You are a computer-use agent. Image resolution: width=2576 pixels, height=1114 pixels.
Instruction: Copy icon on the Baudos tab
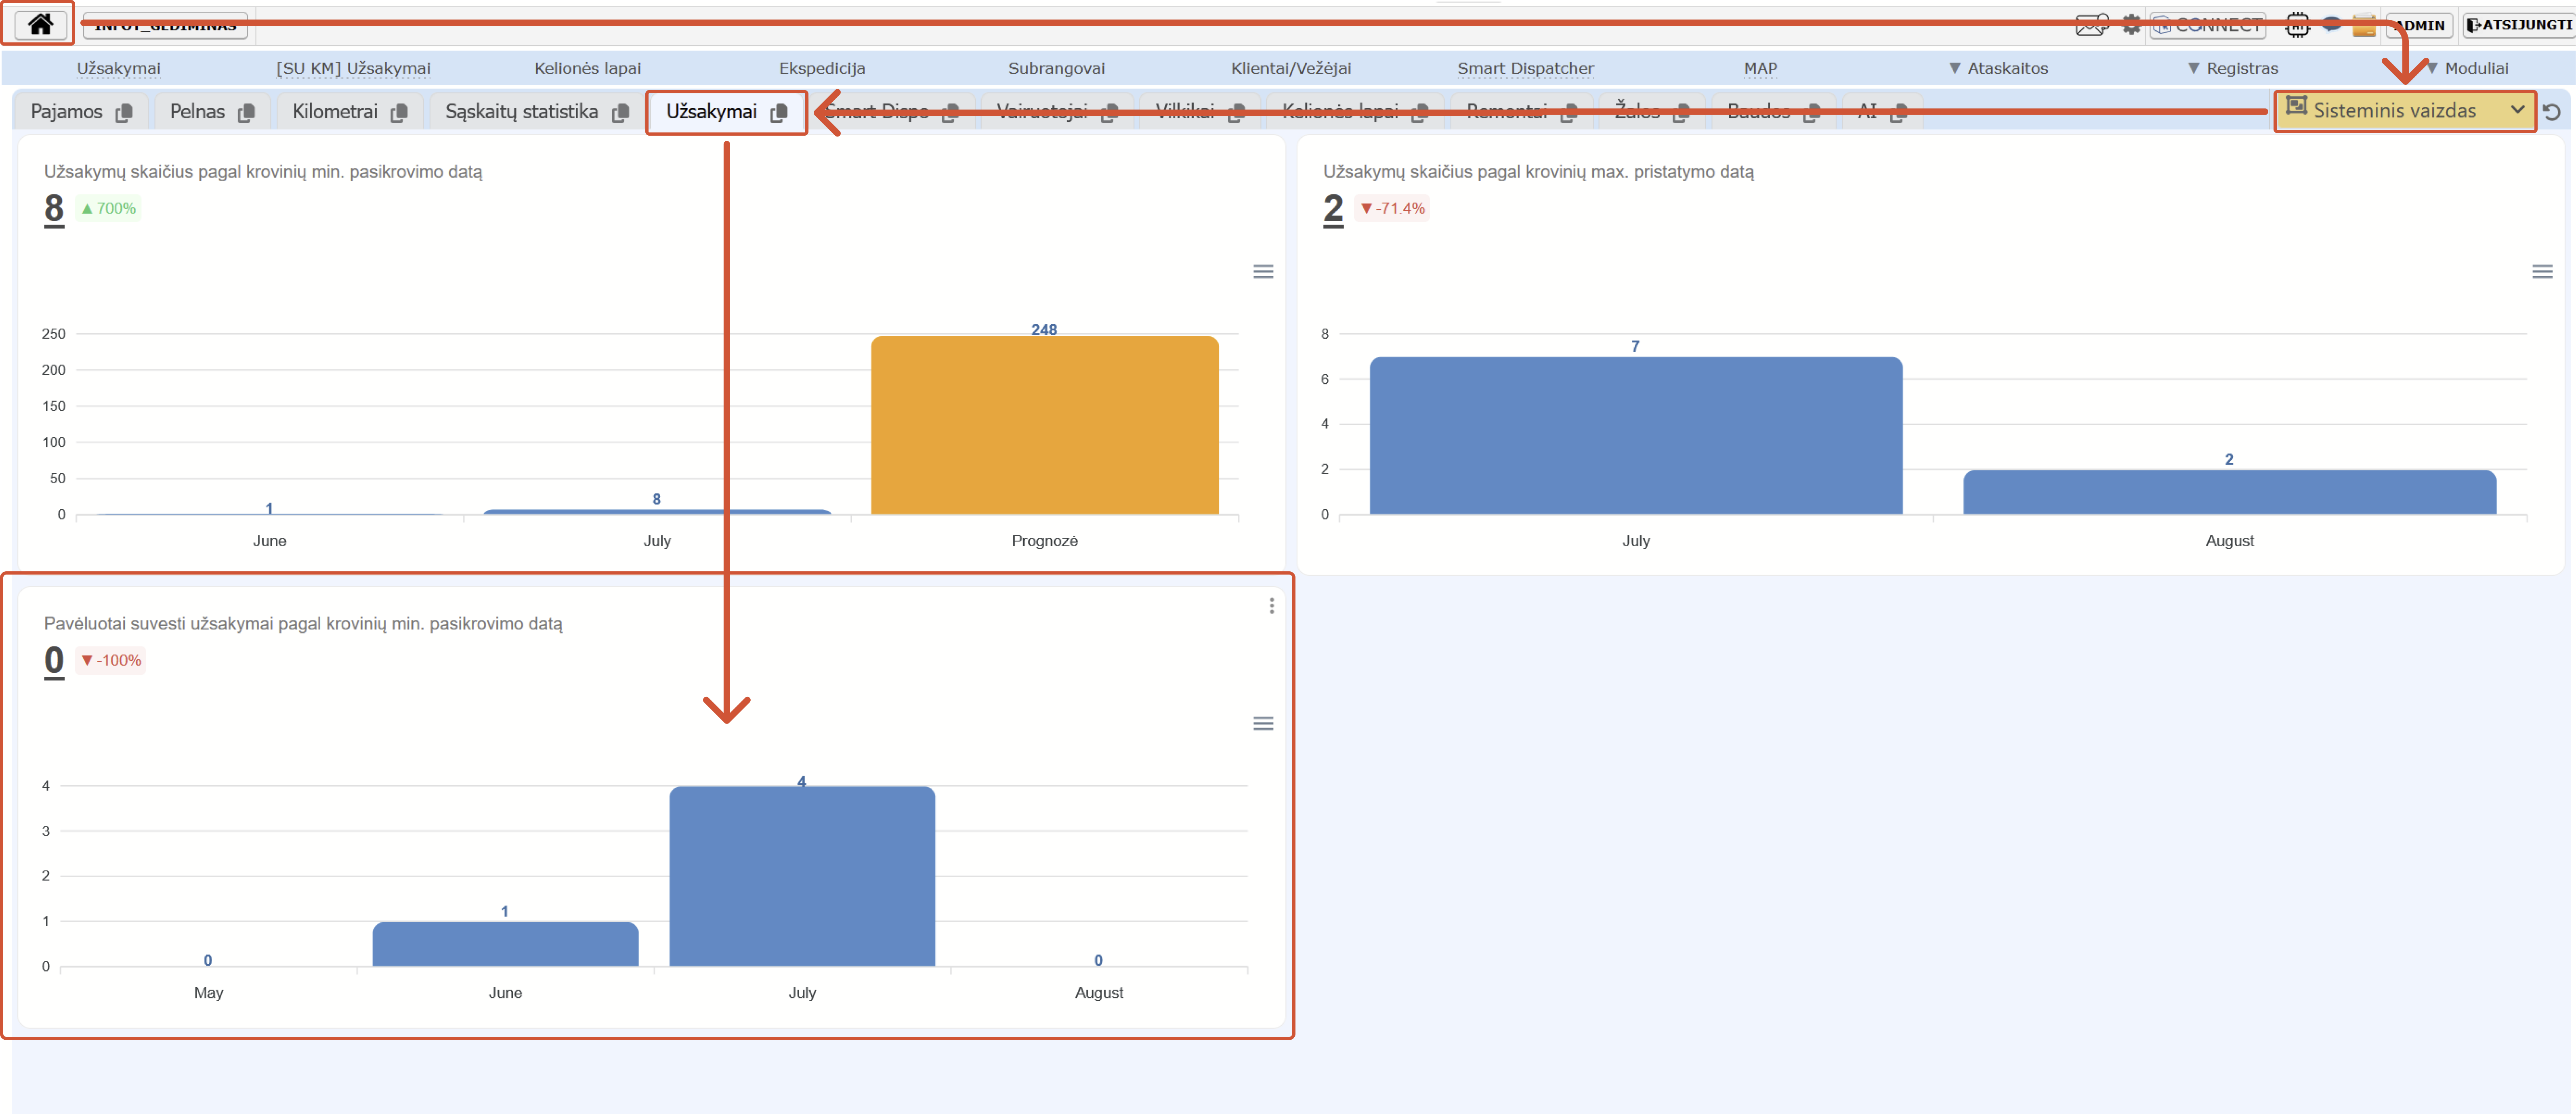pyautogui.click(x=1811, y=113)
